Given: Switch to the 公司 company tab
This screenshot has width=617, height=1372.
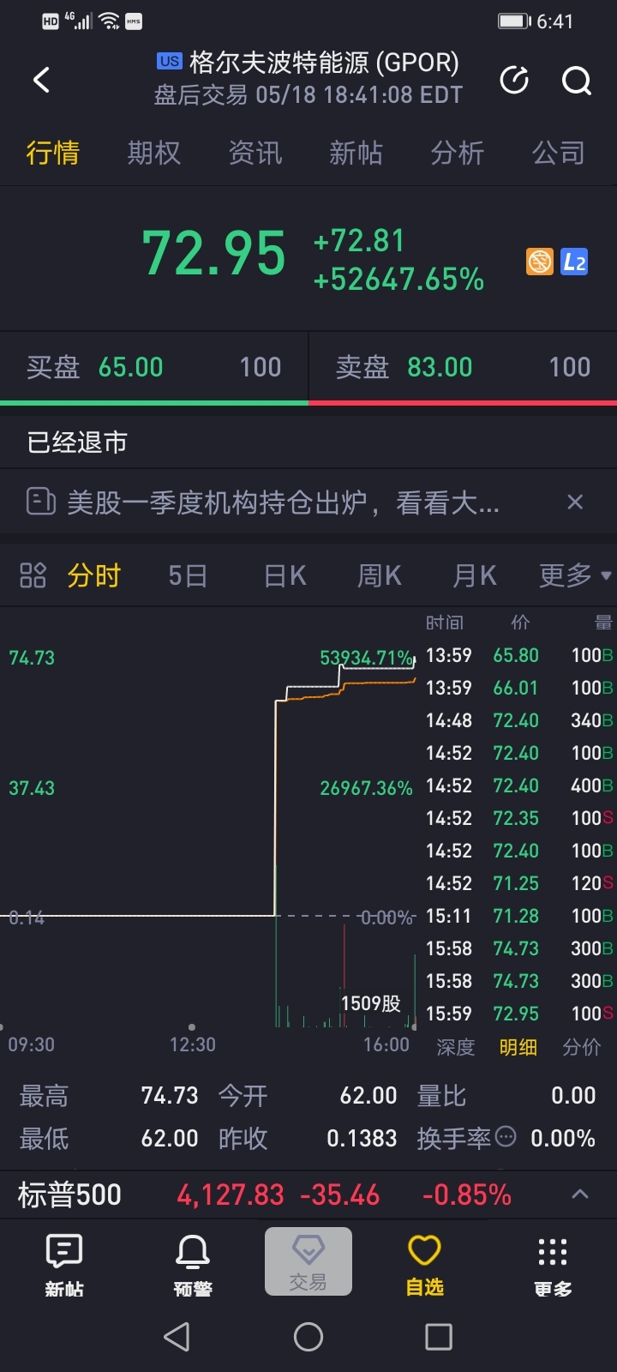Looking at the screenshot, I should 559,153.
